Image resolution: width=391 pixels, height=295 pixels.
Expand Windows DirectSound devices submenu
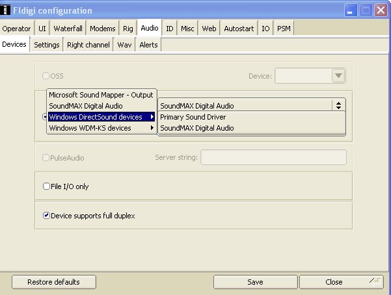[102, 117]
